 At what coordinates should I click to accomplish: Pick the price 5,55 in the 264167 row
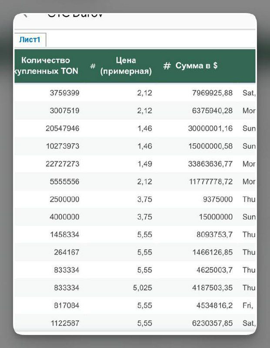click(x=145, y=252)
